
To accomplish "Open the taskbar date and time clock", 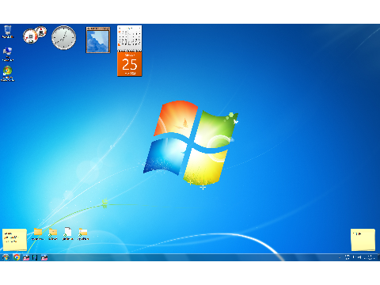I will pos(370,257).
